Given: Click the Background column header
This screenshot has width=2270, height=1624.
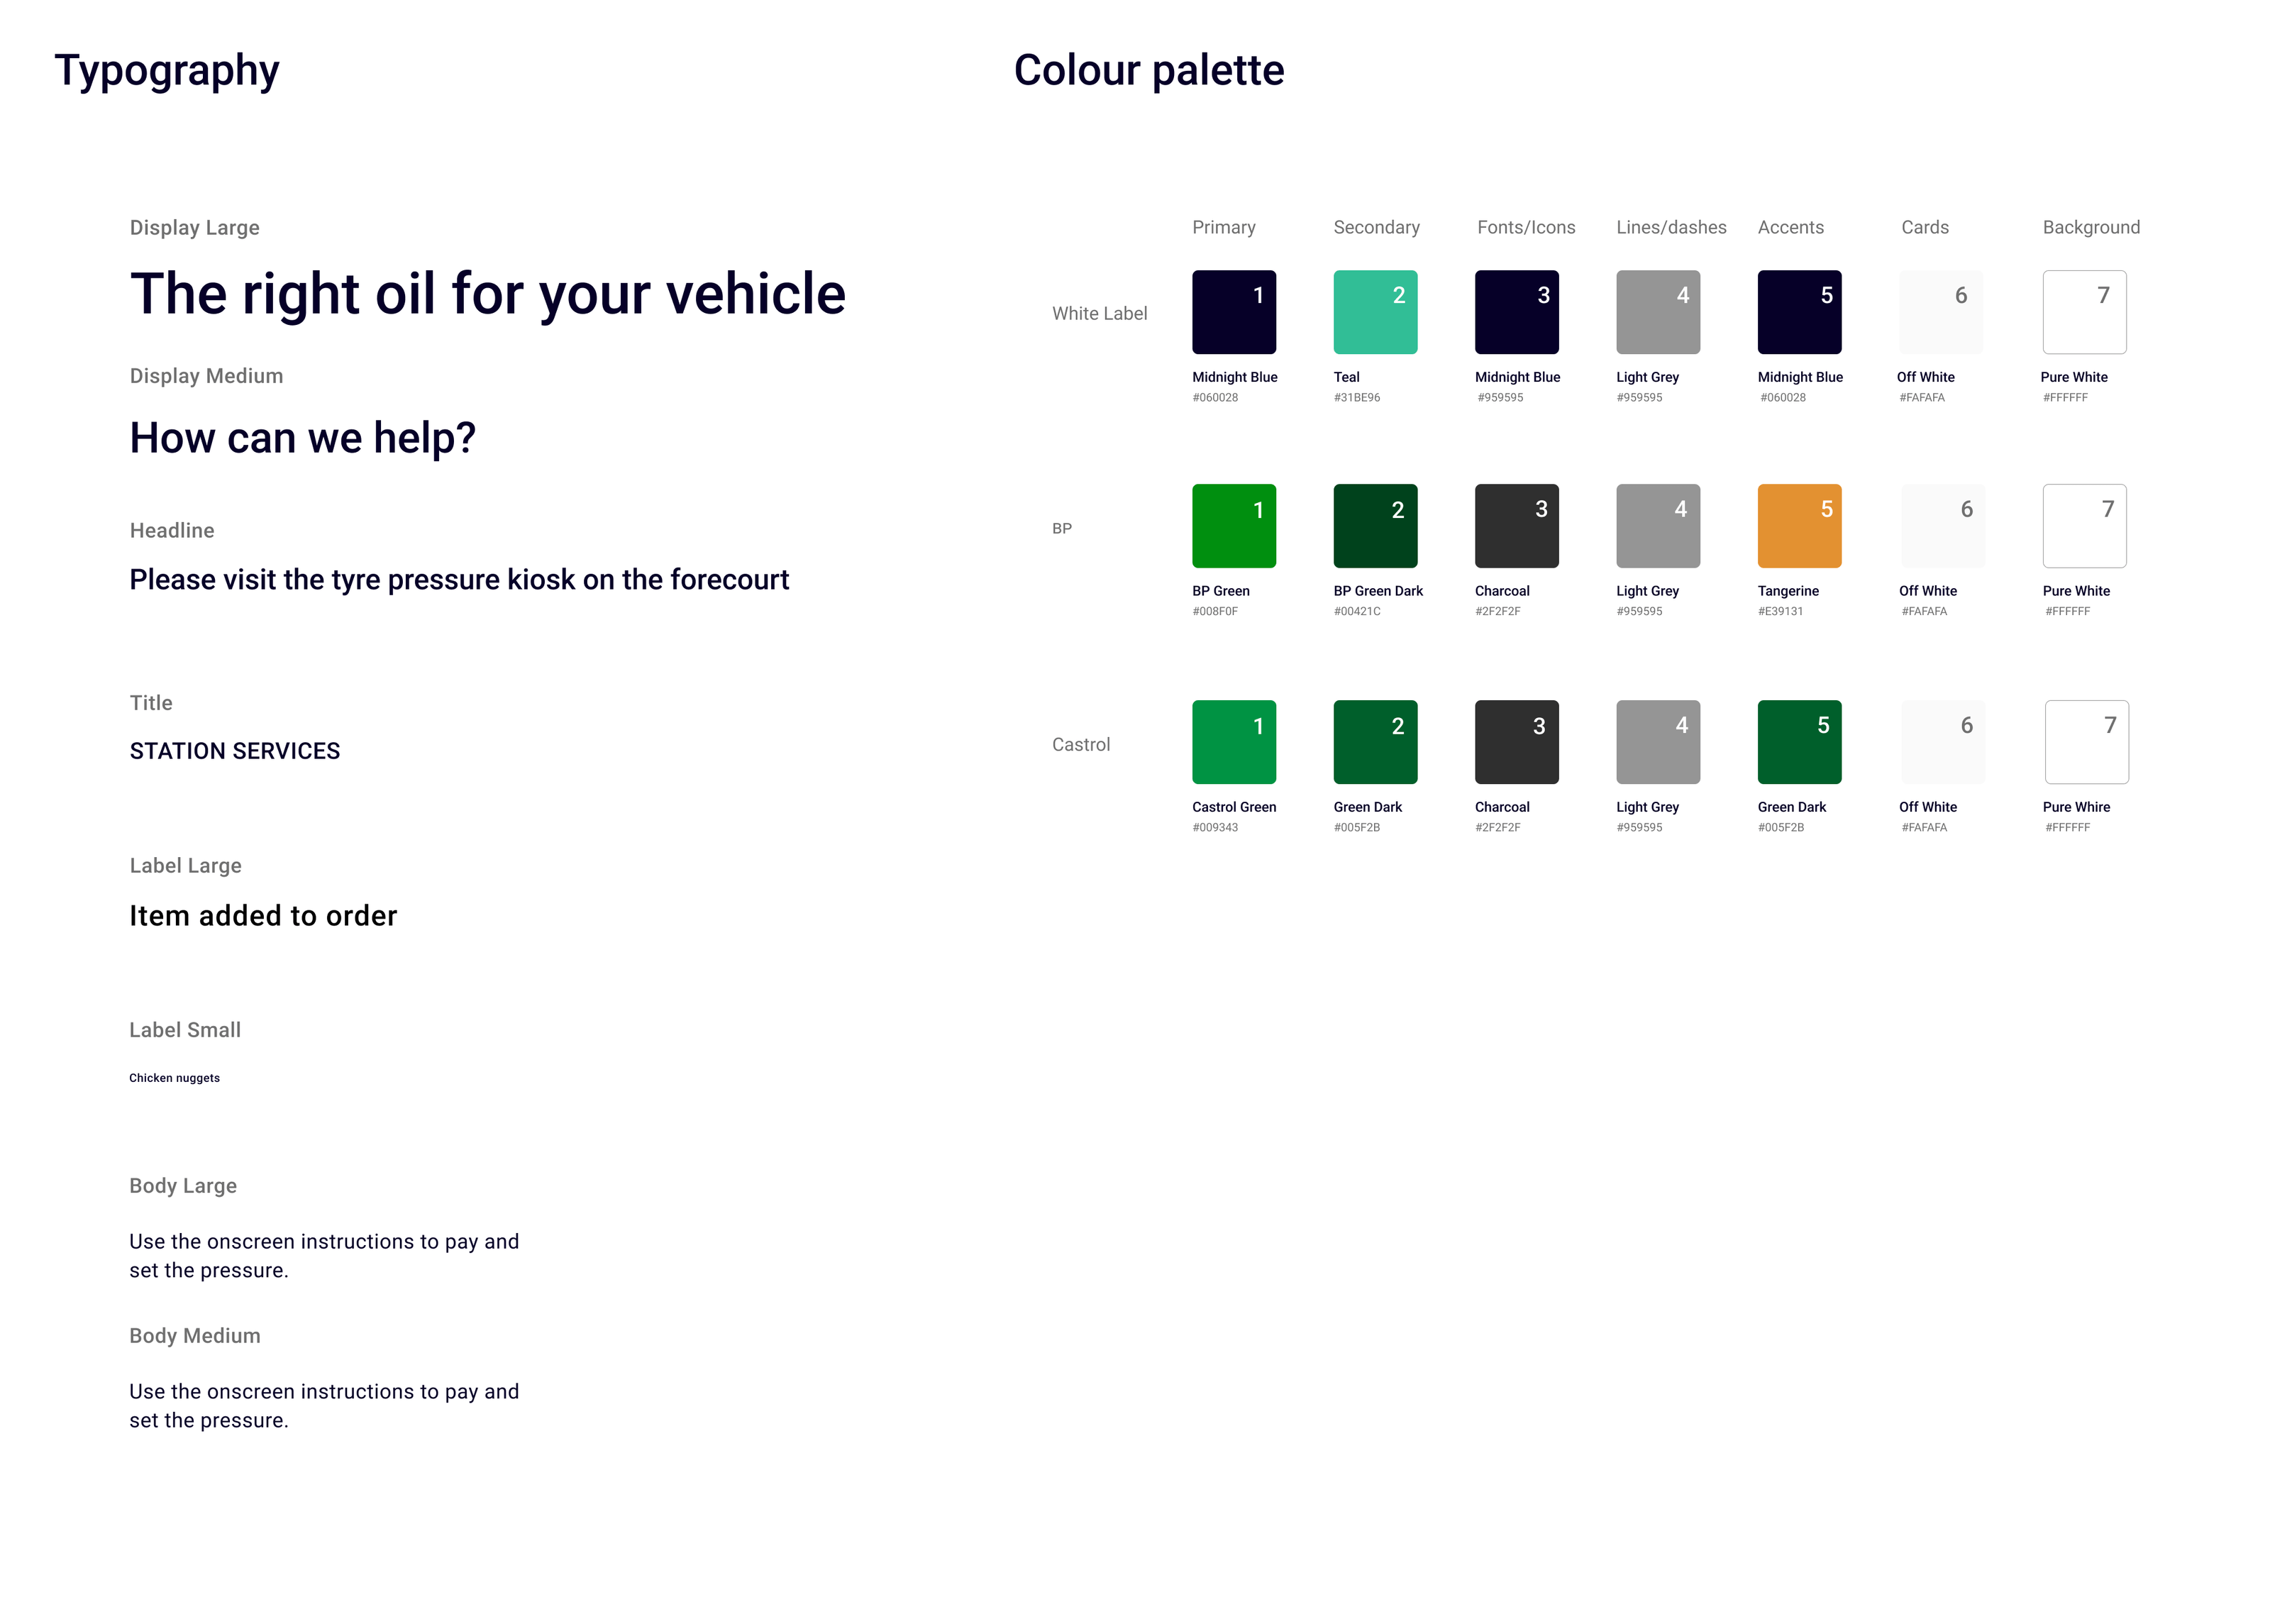Looking at the screenshot, I should click(x=2091, y=228).
